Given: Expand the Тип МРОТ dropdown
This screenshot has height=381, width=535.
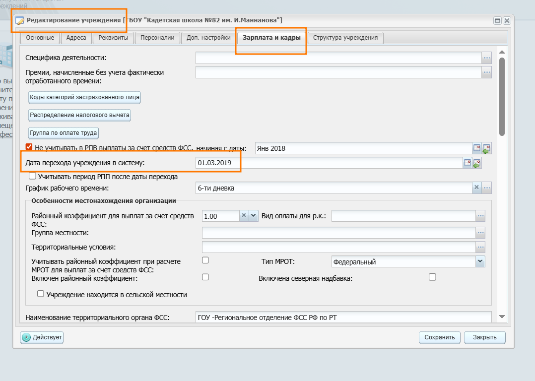Looking at the screenshot, I should (480, 261).
